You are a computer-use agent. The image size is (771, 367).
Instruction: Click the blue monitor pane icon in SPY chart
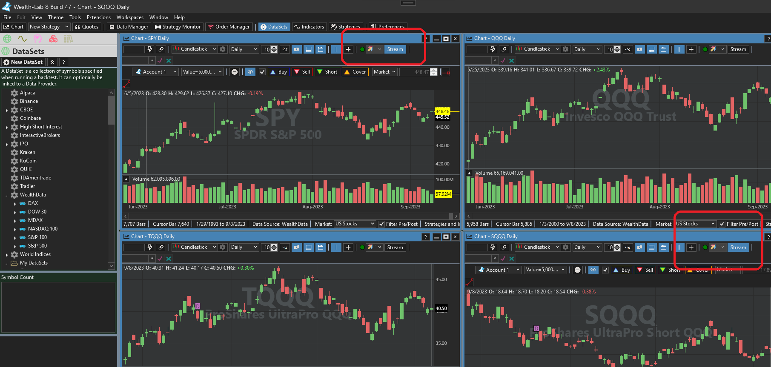[309, 49]
